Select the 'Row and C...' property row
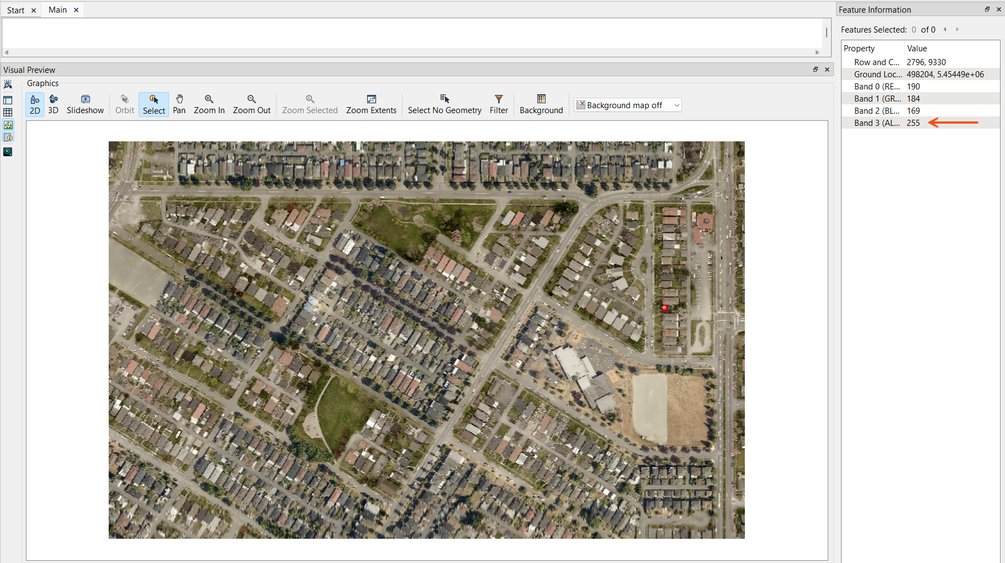The image size is (1005, 563). coord(921,62)
